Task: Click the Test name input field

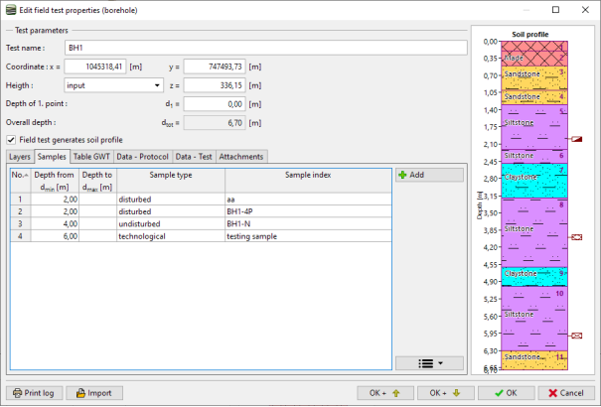Action: (264, 48)
